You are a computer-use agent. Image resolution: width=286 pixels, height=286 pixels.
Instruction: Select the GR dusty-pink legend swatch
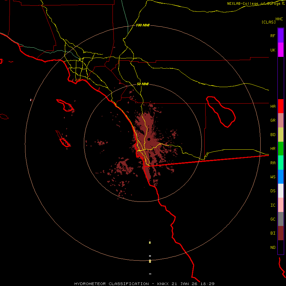click(x=281, y=120)
